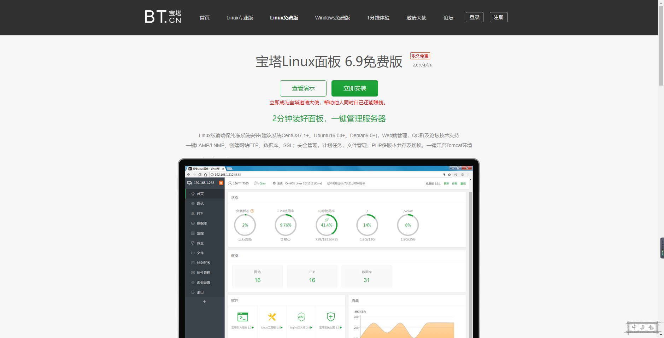Click the page vertical scrollbar thumb
664x338 pixels.
point(661,46)
